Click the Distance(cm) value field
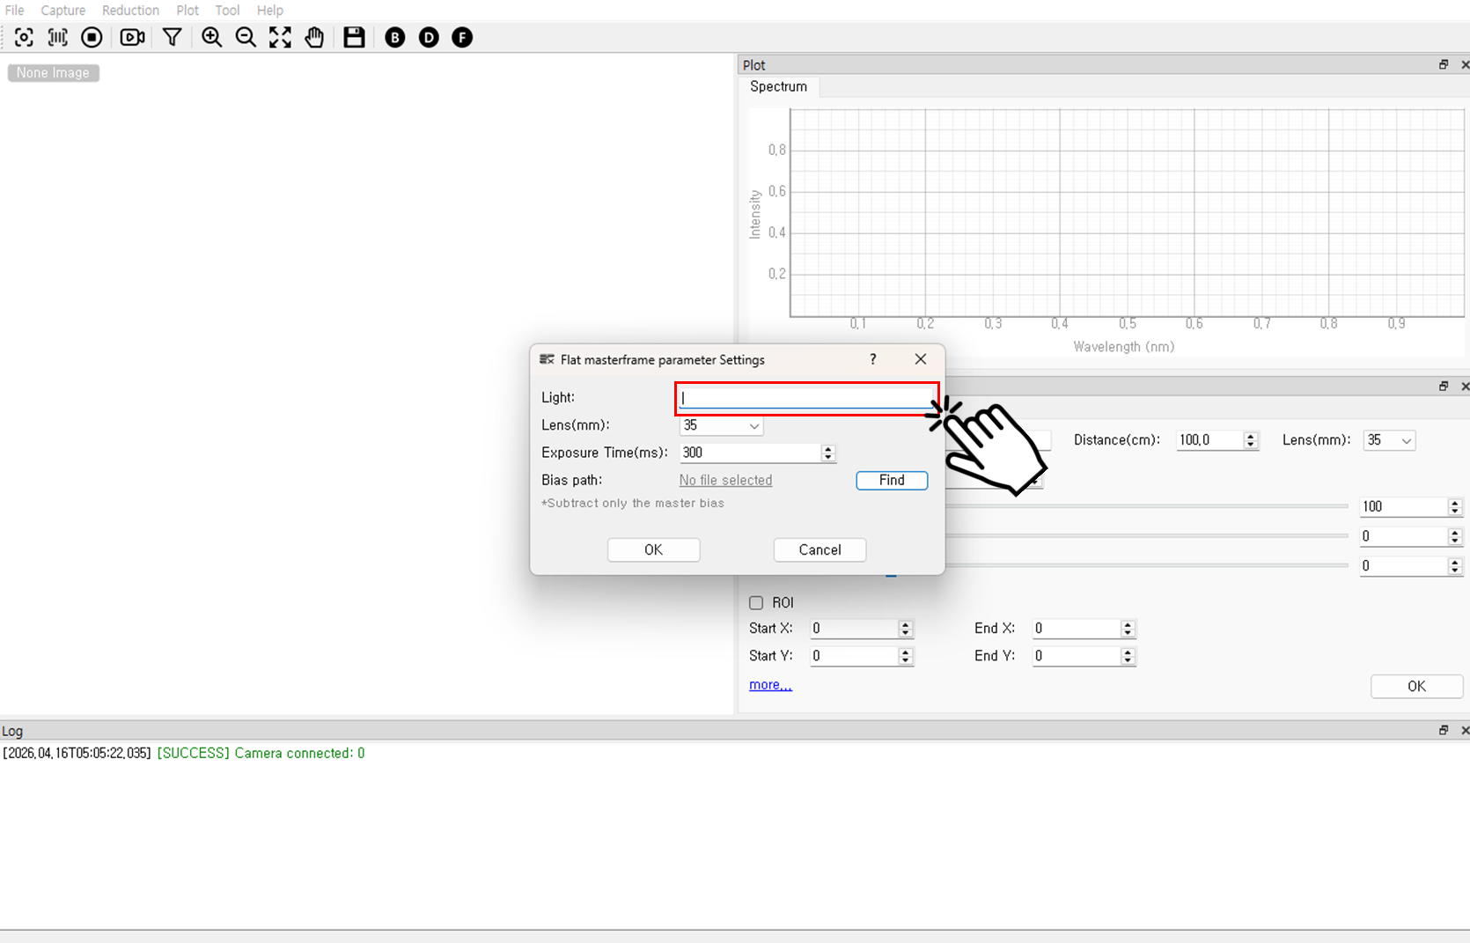Screen dimensions: 1470x943 1209,440
